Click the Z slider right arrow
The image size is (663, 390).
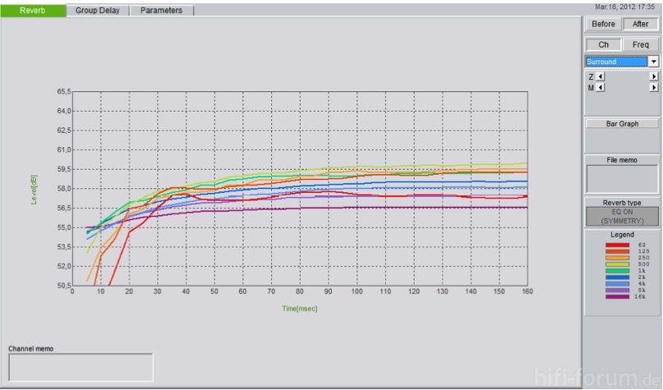[x=654, y=76]
